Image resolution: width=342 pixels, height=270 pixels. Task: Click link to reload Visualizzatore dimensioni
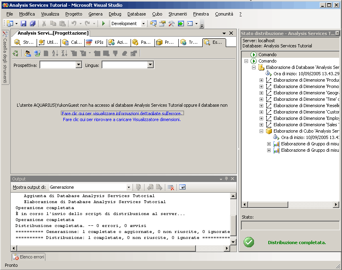pos(122,119)
